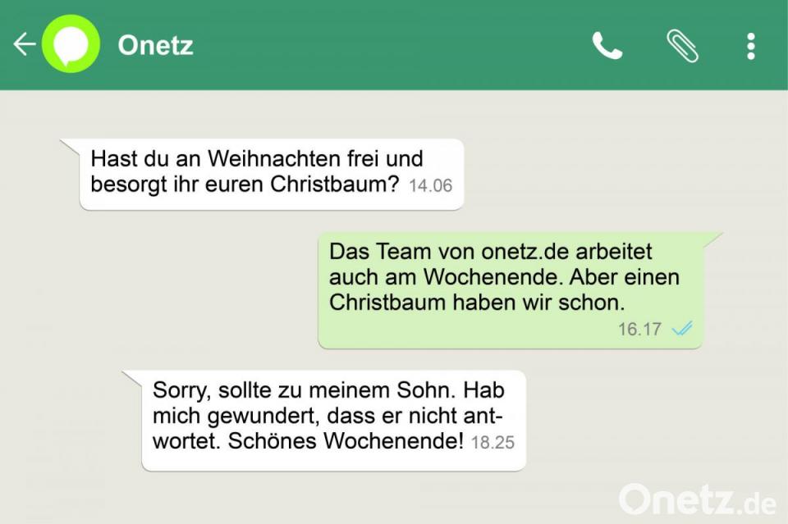Select the green reply from onetz.de team

(510, 290)
